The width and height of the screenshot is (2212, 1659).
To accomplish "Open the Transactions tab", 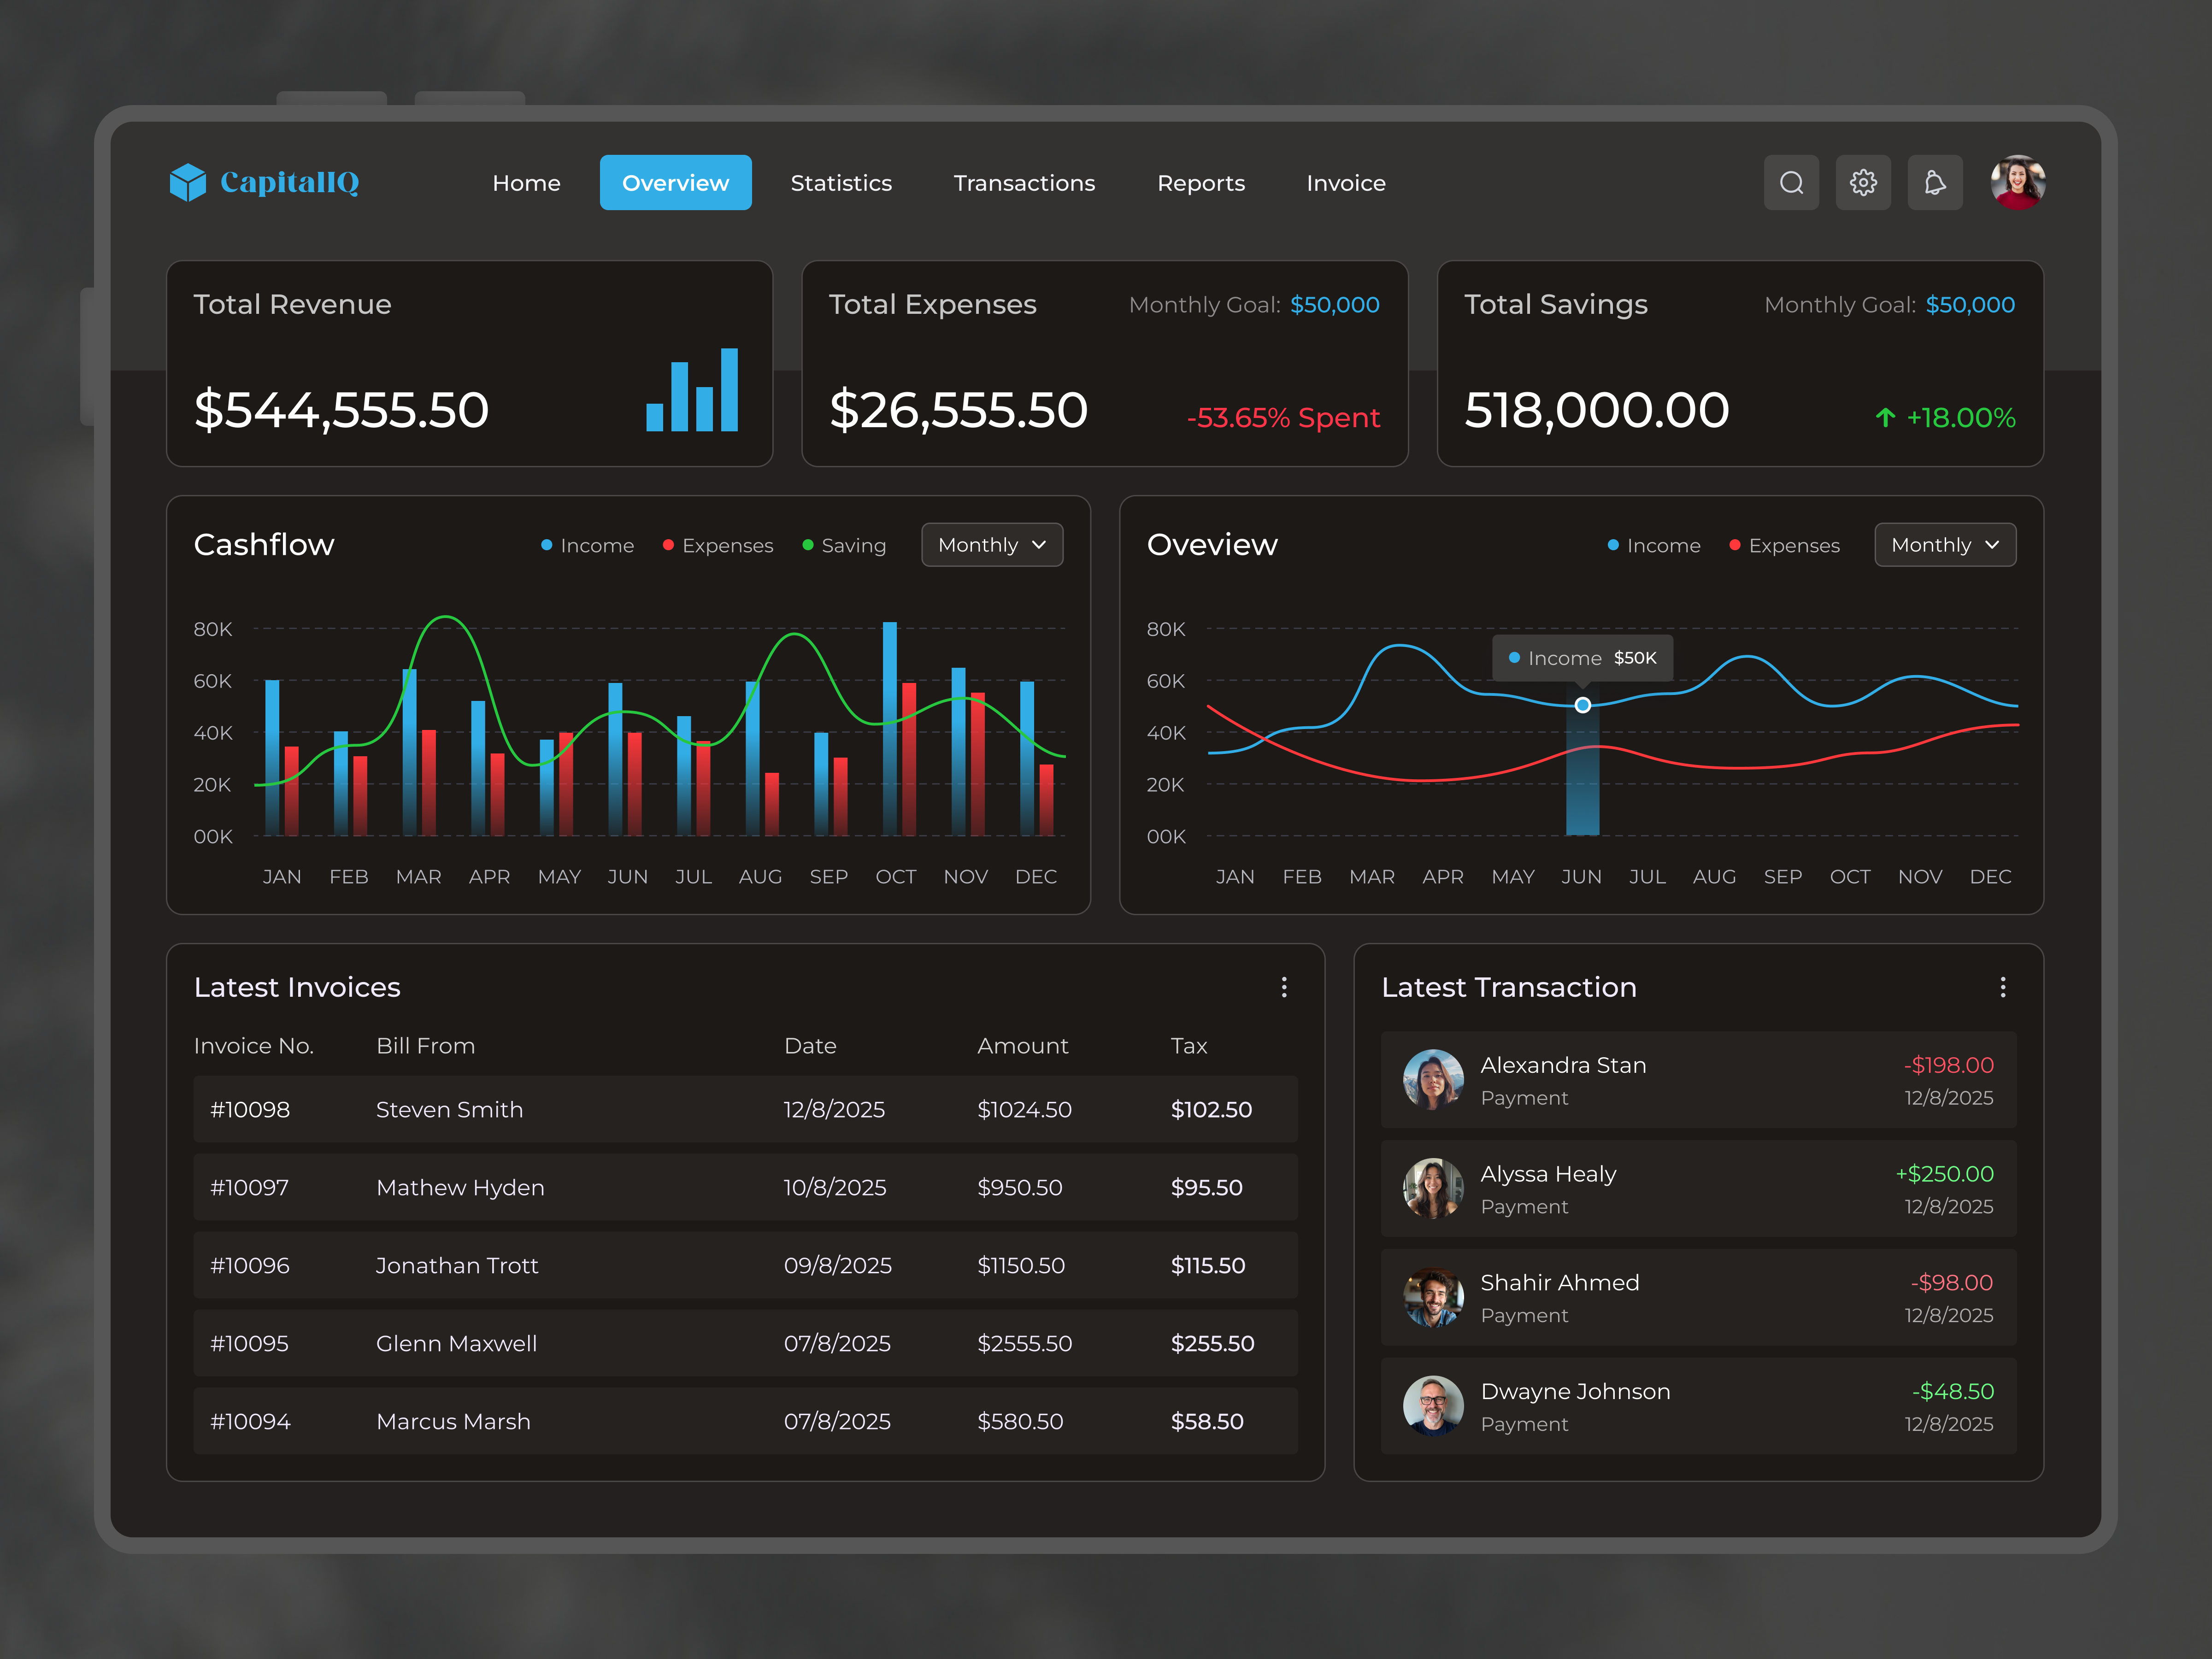I will pos(1024,183).
